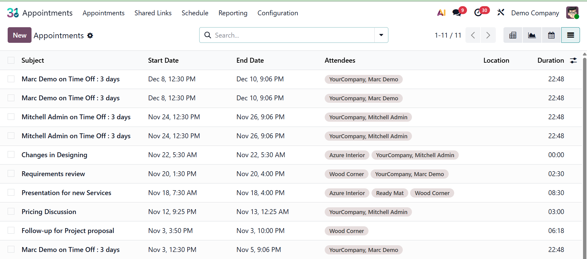The image size is (587, 259).
Task: Click the debug tools wrench icon
Action: point(501,13)
